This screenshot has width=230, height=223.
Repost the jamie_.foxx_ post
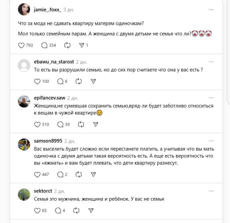[x=67, y=45]
